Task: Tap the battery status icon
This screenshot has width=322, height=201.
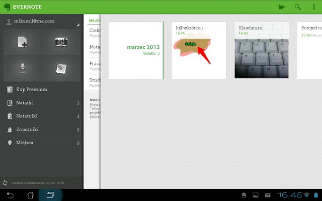Action: tap(316, 195)
